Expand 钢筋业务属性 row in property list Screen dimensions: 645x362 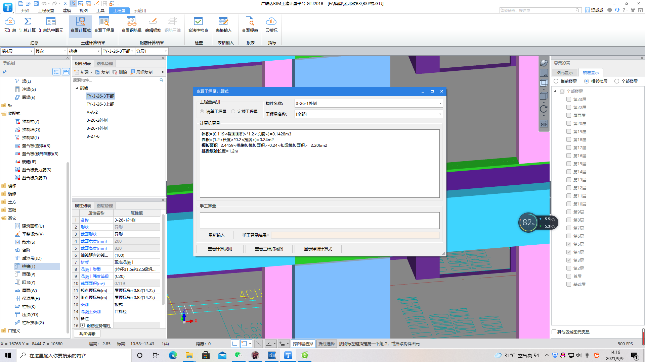[83, 325]
